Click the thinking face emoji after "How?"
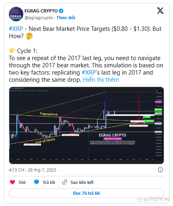The width and height of the screenshot is (173, 206). pyautogui.click(x=29, y=36)
